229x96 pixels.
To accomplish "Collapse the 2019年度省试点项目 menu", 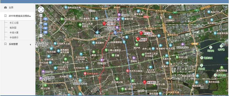I will 30,16.
